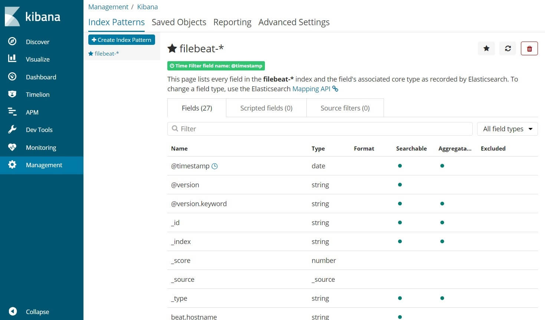Click Create Index Pattern button
The width and height of the screenshot is (545, 320).
(x=122, y=40)
